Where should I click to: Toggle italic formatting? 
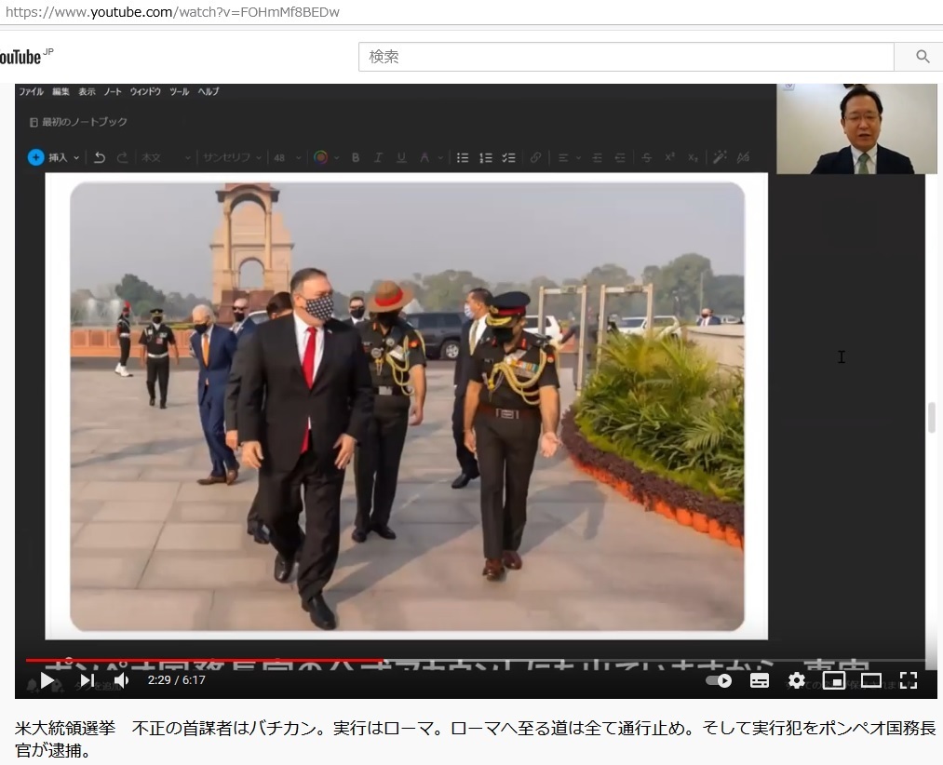click(378, 157)
